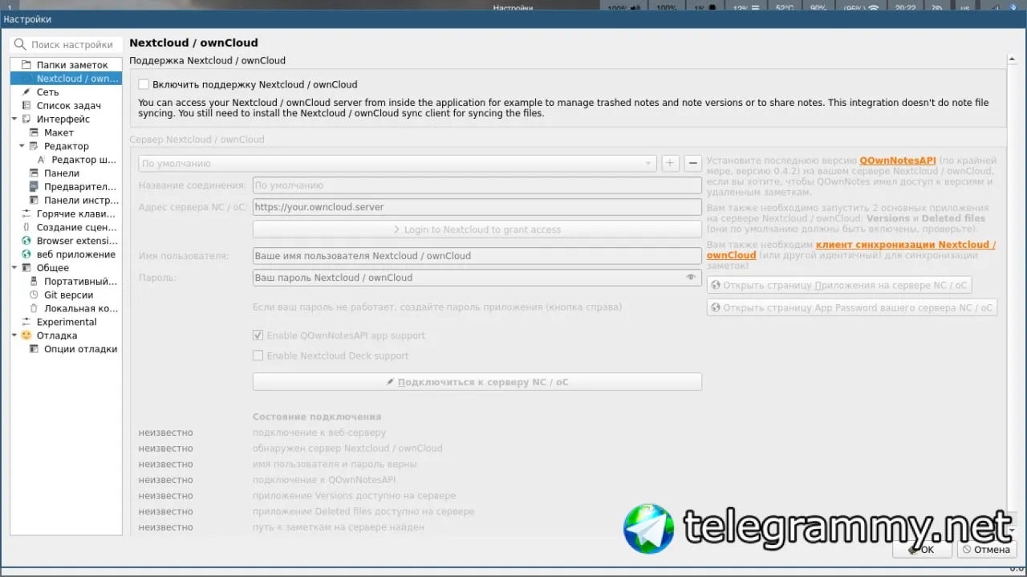
Task: Click the Пароль input field
Action: pyautogui.click(x=477, y=278)
